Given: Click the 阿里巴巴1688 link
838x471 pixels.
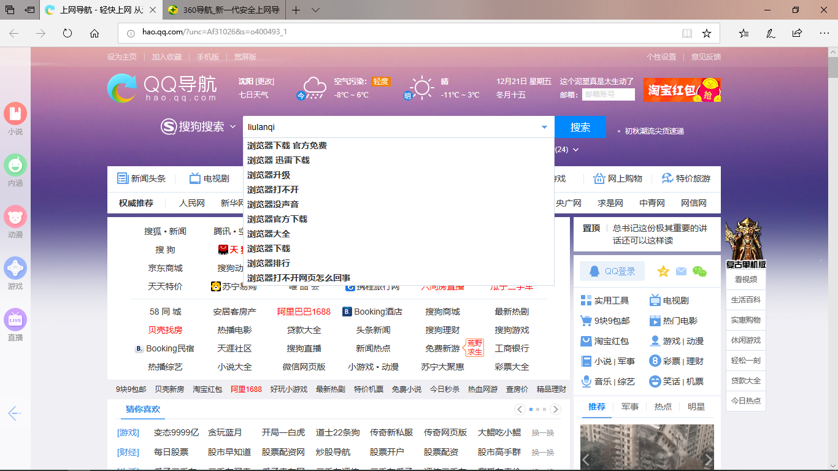Looking at the screenshot, I should pos(304,312).
